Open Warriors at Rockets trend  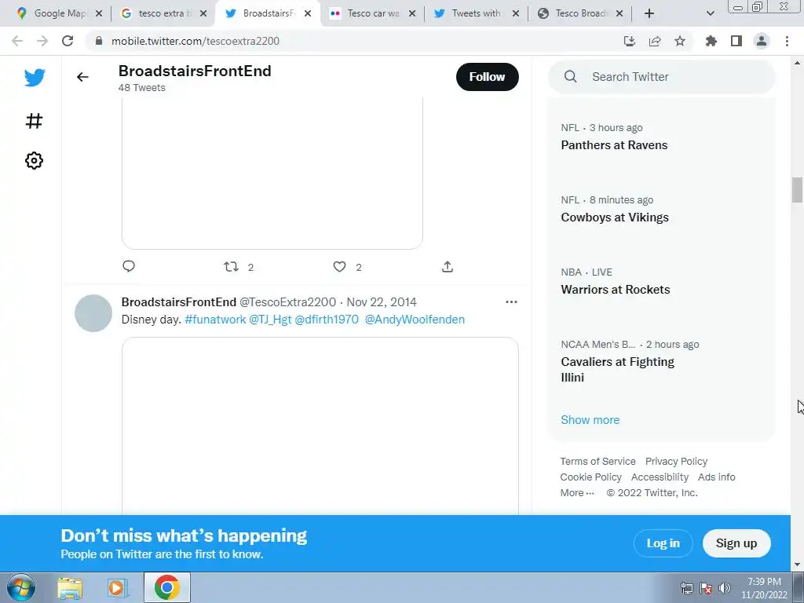(616, 290)
